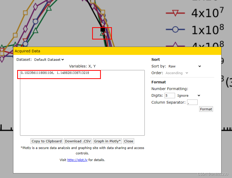This screenshot has width=232, height=178.
Task: Open the Order dropdown showing Ascending
Action: pyautogui.click(x=177, y=73)
